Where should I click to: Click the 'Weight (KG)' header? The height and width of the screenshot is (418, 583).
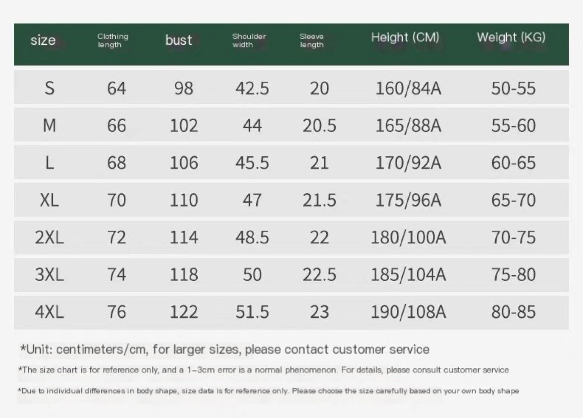pos(511,37)
